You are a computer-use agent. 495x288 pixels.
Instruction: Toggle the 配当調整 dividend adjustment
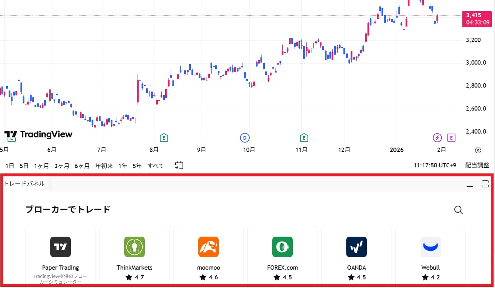(x=477, y=165)
